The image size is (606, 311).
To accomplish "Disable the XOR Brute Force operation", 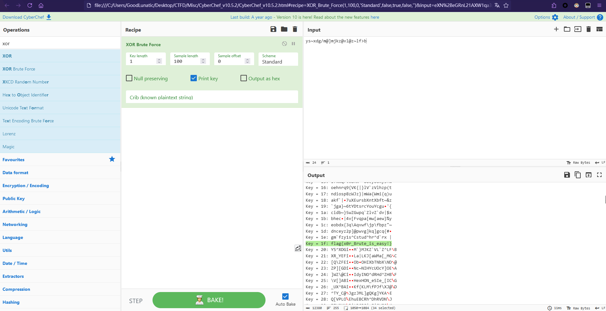I will point(284,44).
